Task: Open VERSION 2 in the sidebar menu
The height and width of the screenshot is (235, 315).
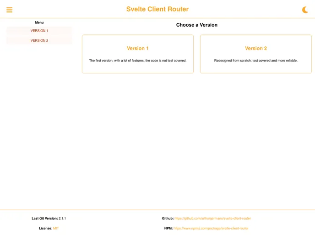Action: click(39, 40)
